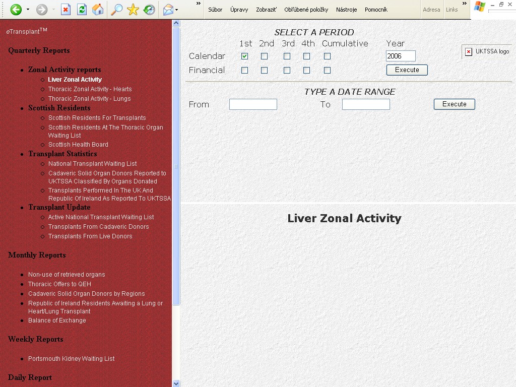
Task: Open Transplants From Cadaveric Donors link
Action: 98,226
